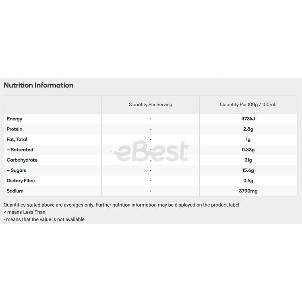Click the eBest watermark logo
Screen dimensions: 302x302
pyautogui.click(x=150, y=151)
